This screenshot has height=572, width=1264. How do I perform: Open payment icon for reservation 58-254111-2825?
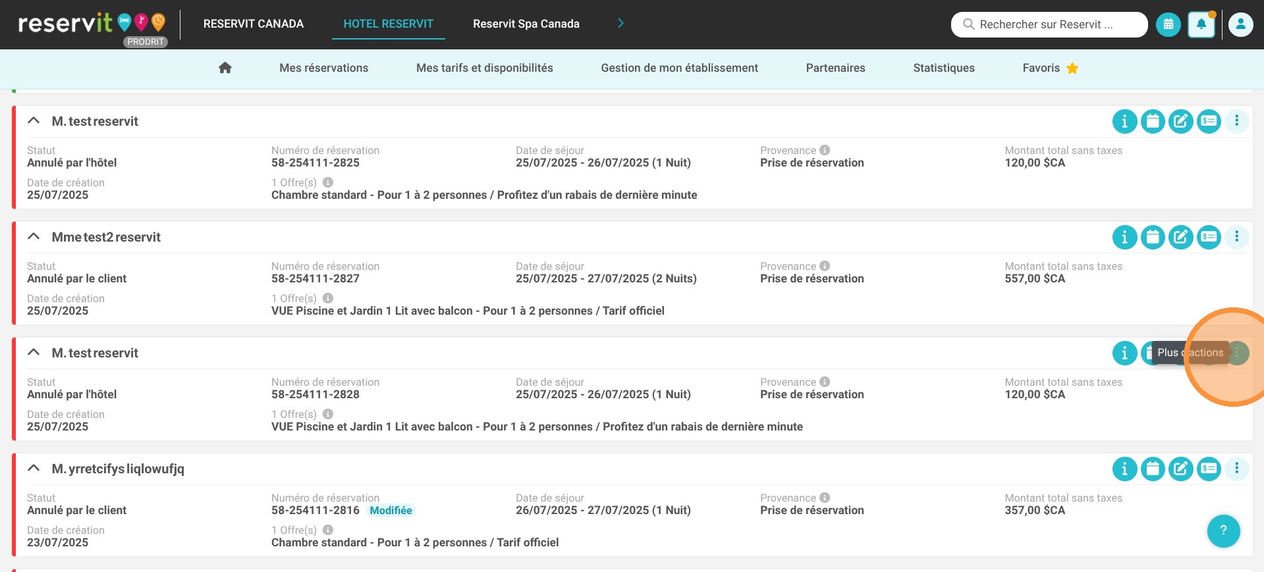[1209, 121]
